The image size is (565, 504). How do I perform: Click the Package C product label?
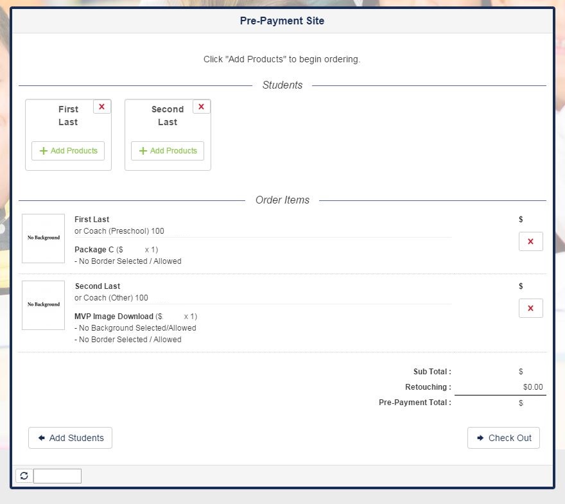[x=94, y=250]
